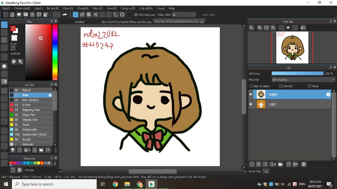The height and width of the screenshot is (189, 337).
Task: Select the G Pen brush
Action: (x=31, y=105)
